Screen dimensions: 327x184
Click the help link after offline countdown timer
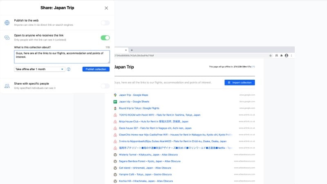253,67
